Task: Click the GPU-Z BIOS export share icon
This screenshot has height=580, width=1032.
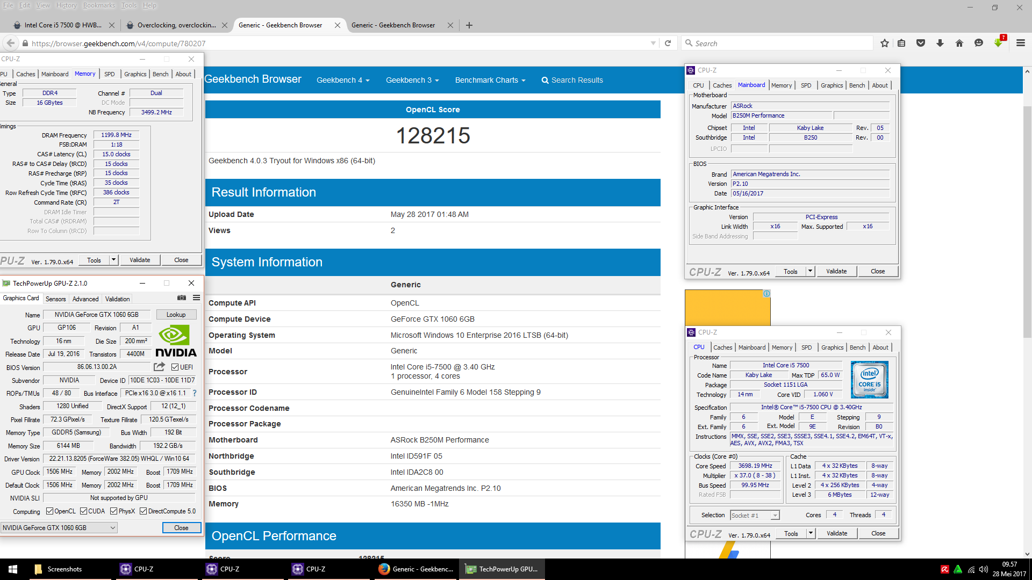Action: tap(160, 367)
